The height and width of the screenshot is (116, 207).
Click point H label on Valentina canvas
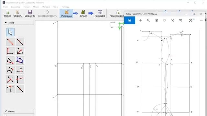pyautogui.click(x=91, y=67)
